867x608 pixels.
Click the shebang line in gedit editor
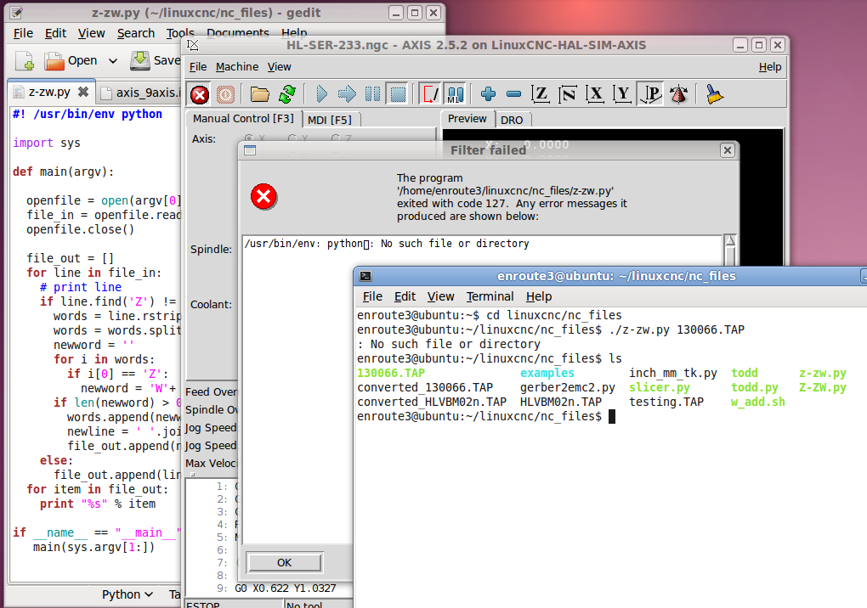click(88, 115)
